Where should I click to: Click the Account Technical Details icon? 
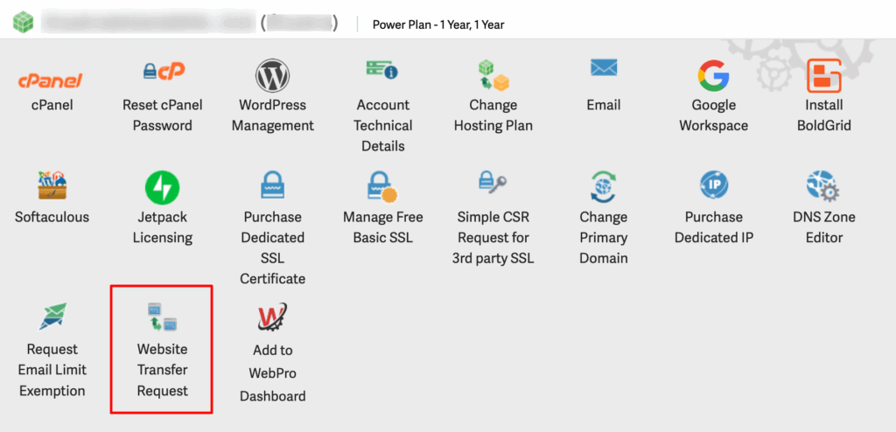coord(382,70)
